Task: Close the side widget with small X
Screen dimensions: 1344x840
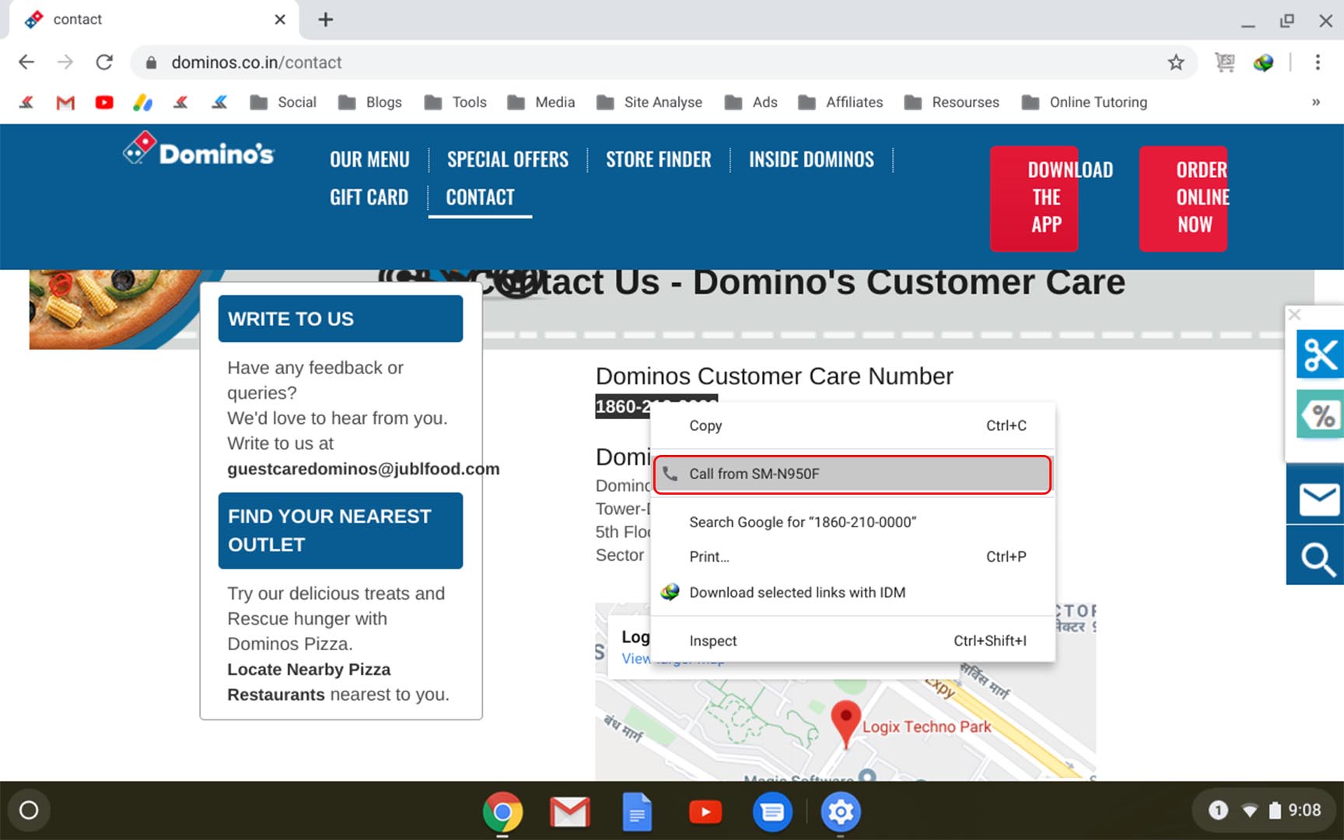Action: 1295,314
